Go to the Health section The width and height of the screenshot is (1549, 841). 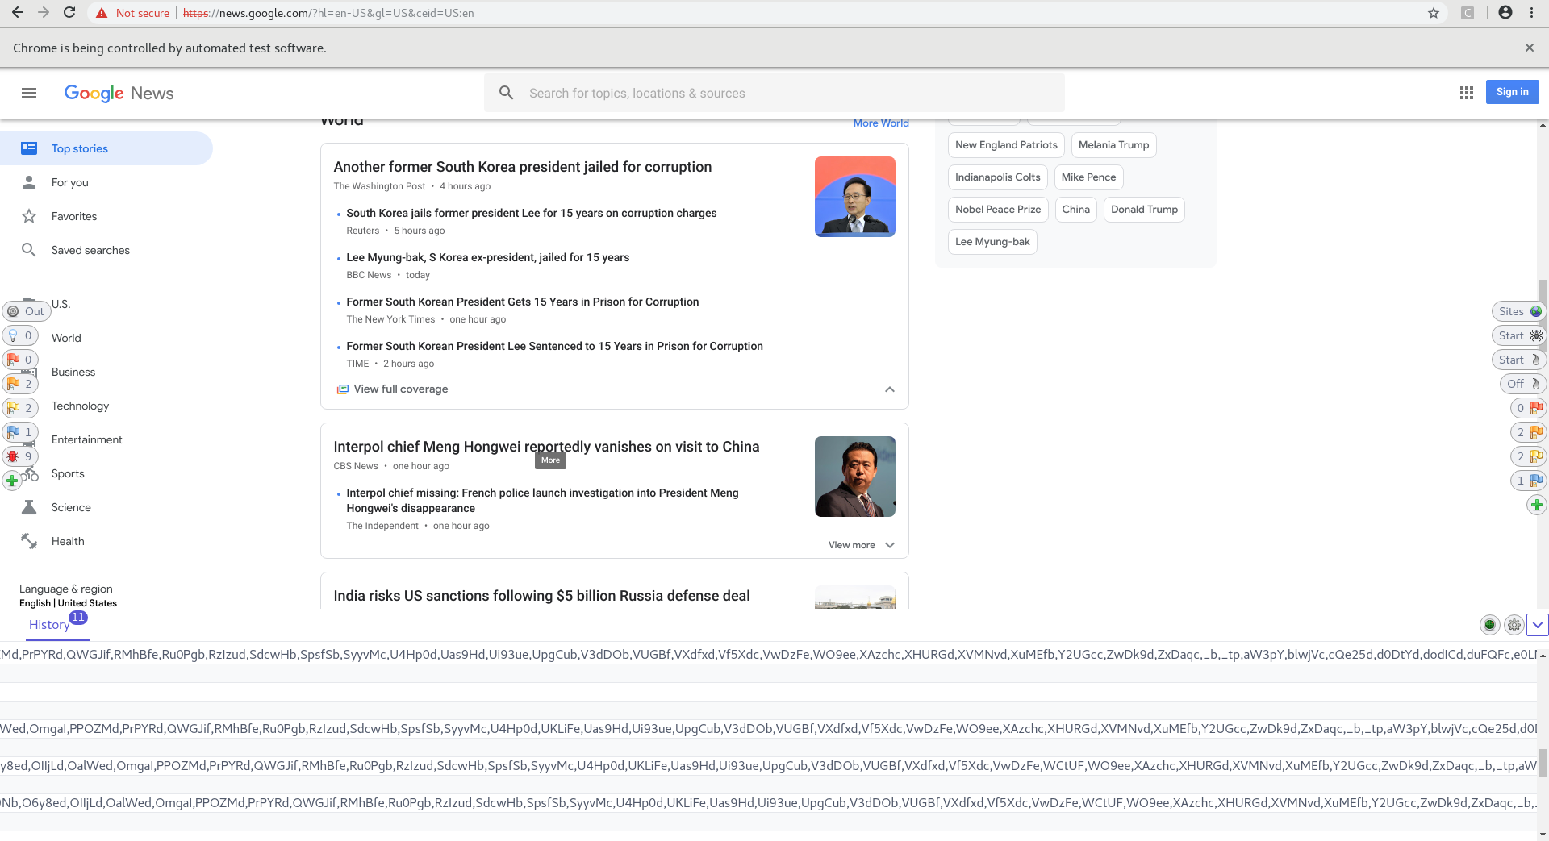(x=106, y=541)
